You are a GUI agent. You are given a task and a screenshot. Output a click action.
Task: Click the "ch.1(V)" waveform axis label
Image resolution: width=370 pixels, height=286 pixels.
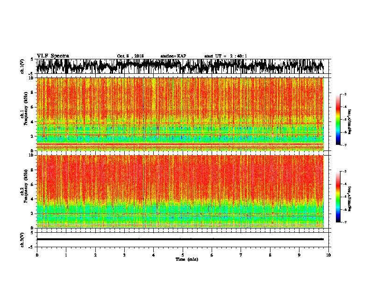tap(22, 66)
